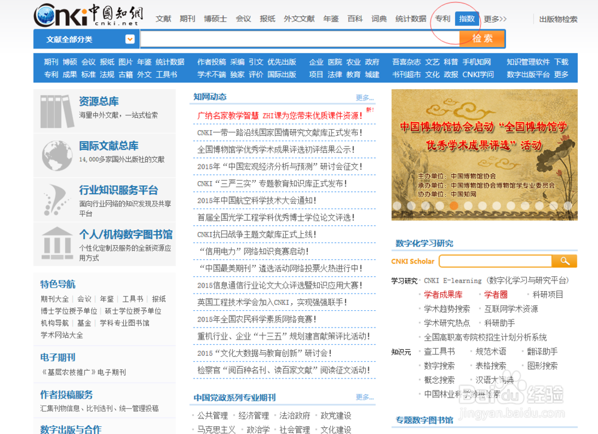Click 期刊大全 under 特色导航
The width and height of the screenshot is (598, 434).
coord(55,299)
